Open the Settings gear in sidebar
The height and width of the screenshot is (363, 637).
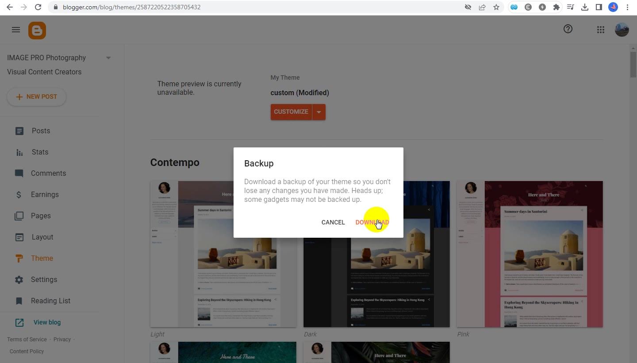[x=19, y=280]
